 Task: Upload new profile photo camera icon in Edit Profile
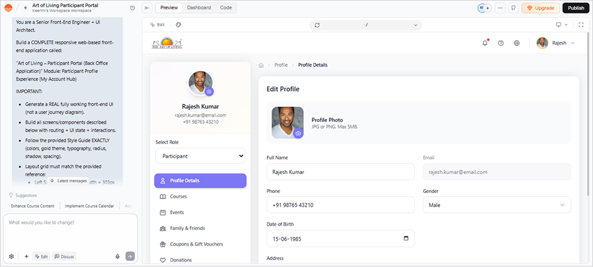pos(298,133)
